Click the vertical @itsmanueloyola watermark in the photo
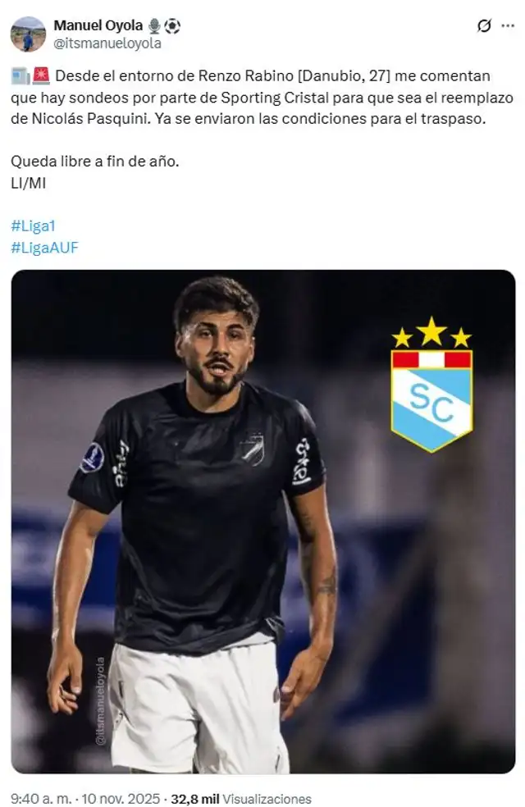The image size is (525, 807). [x=100, y=700]
